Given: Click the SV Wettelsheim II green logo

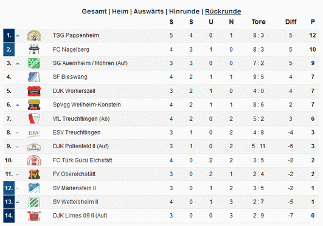Looking at the screenshot, I should [34, 202].
